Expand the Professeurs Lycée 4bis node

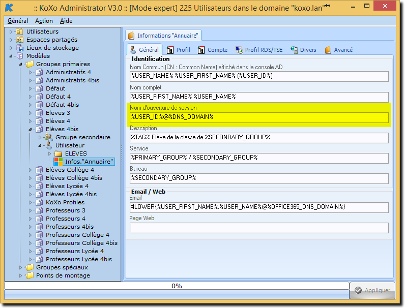[30, 259]
